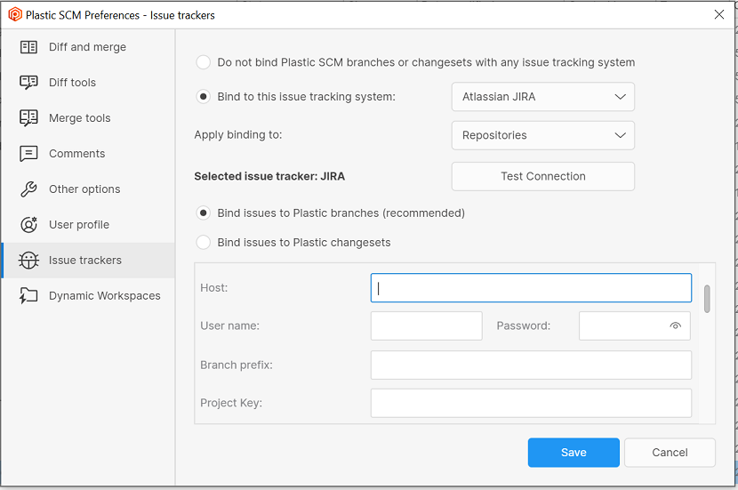Click the Other options wrench icon
The height and width of the screenshot is (490, 738).
[28, 189]
